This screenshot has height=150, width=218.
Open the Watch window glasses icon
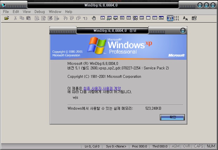[109, 18]
